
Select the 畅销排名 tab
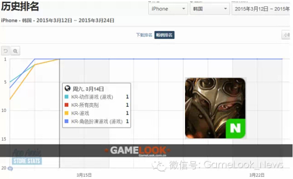click(x=164, y=35)
